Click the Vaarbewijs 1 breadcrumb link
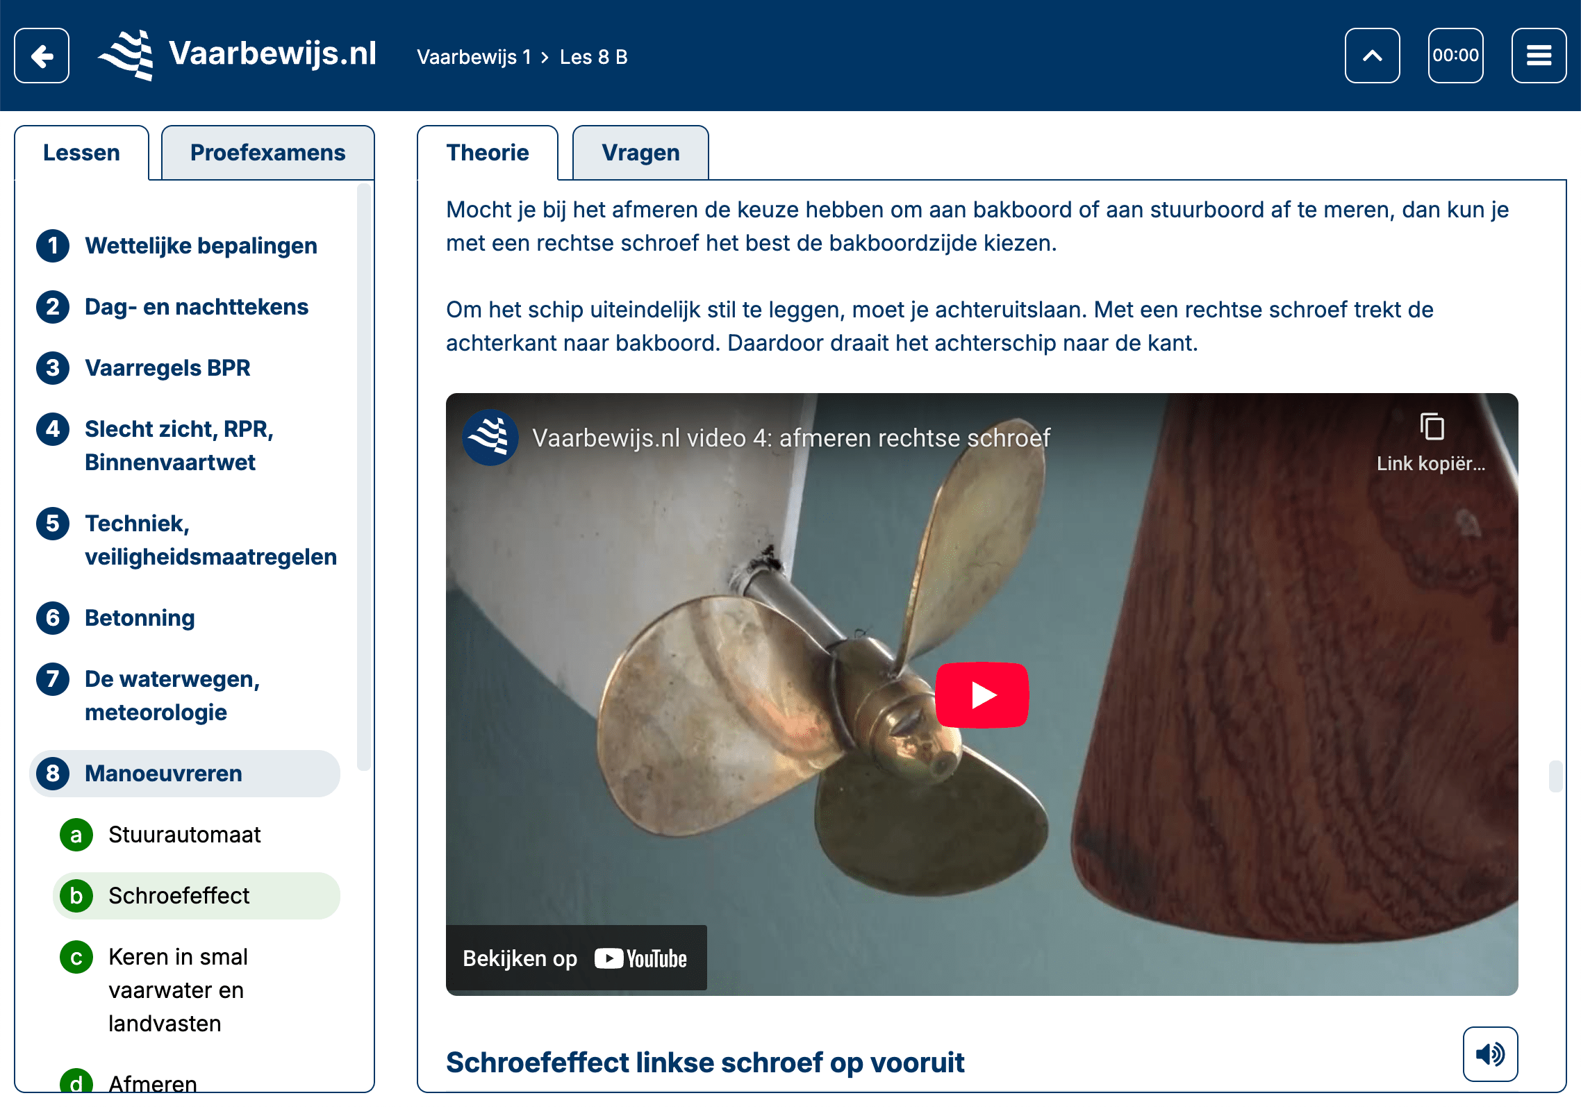The width and height of the screenshot is (1581, 1107). [x=474, y=57]
